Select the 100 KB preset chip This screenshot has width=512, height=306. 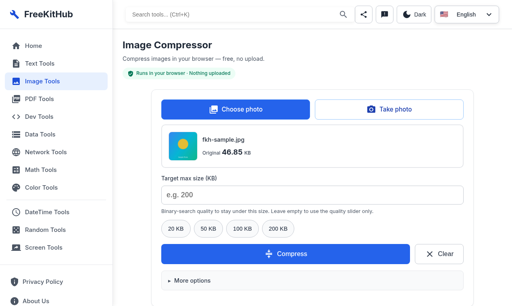[242, 229]
